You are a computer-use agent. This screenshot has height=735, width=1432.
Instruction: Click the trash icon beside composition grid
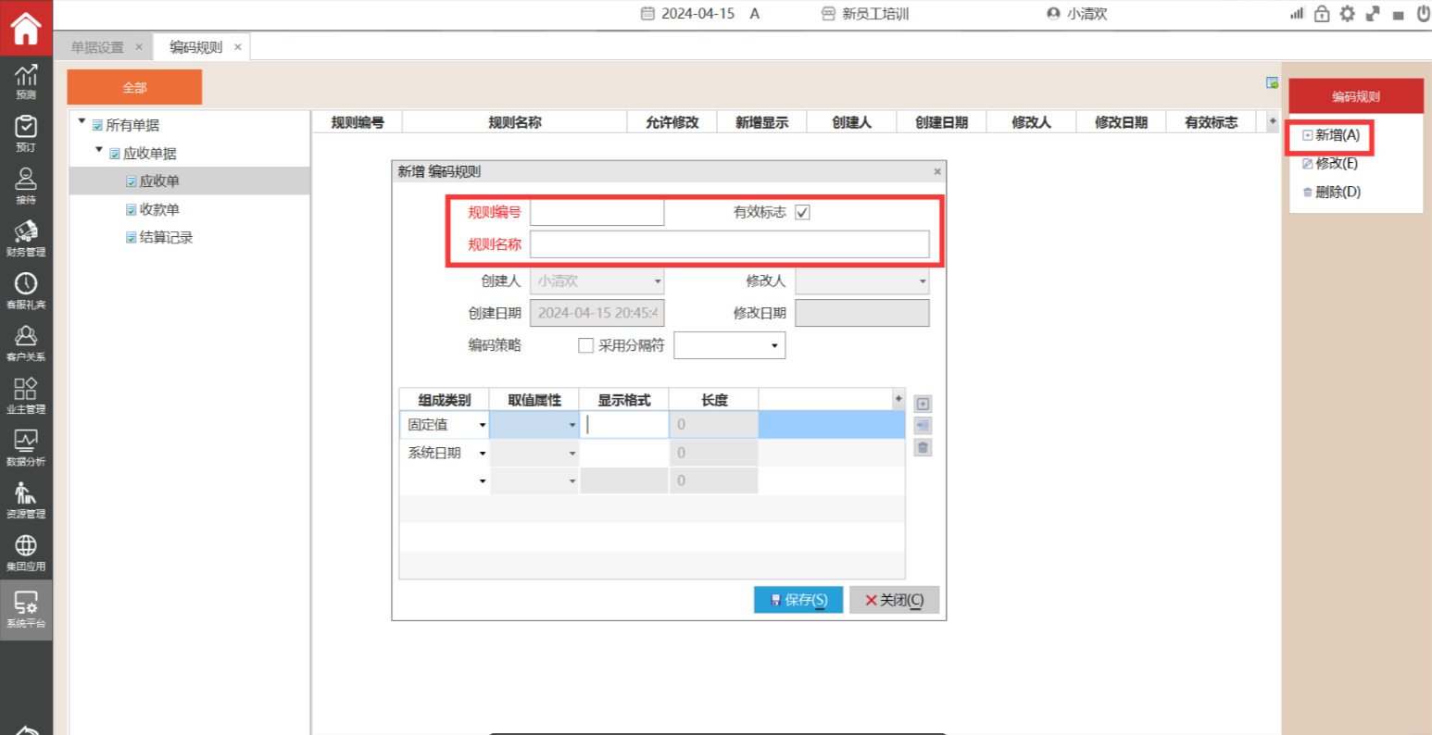click(923, 448)
